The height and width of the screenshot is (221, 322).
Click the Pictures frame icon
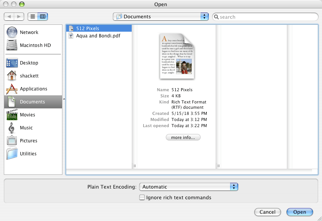(x=12, y=140)
